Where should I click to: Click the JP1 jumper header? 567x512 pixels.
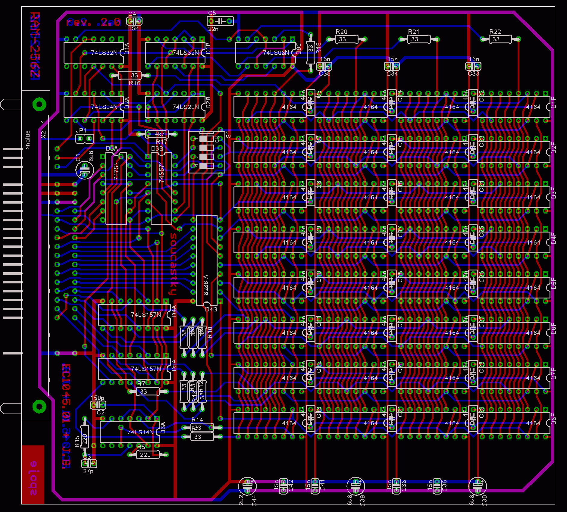pos(85,139)
